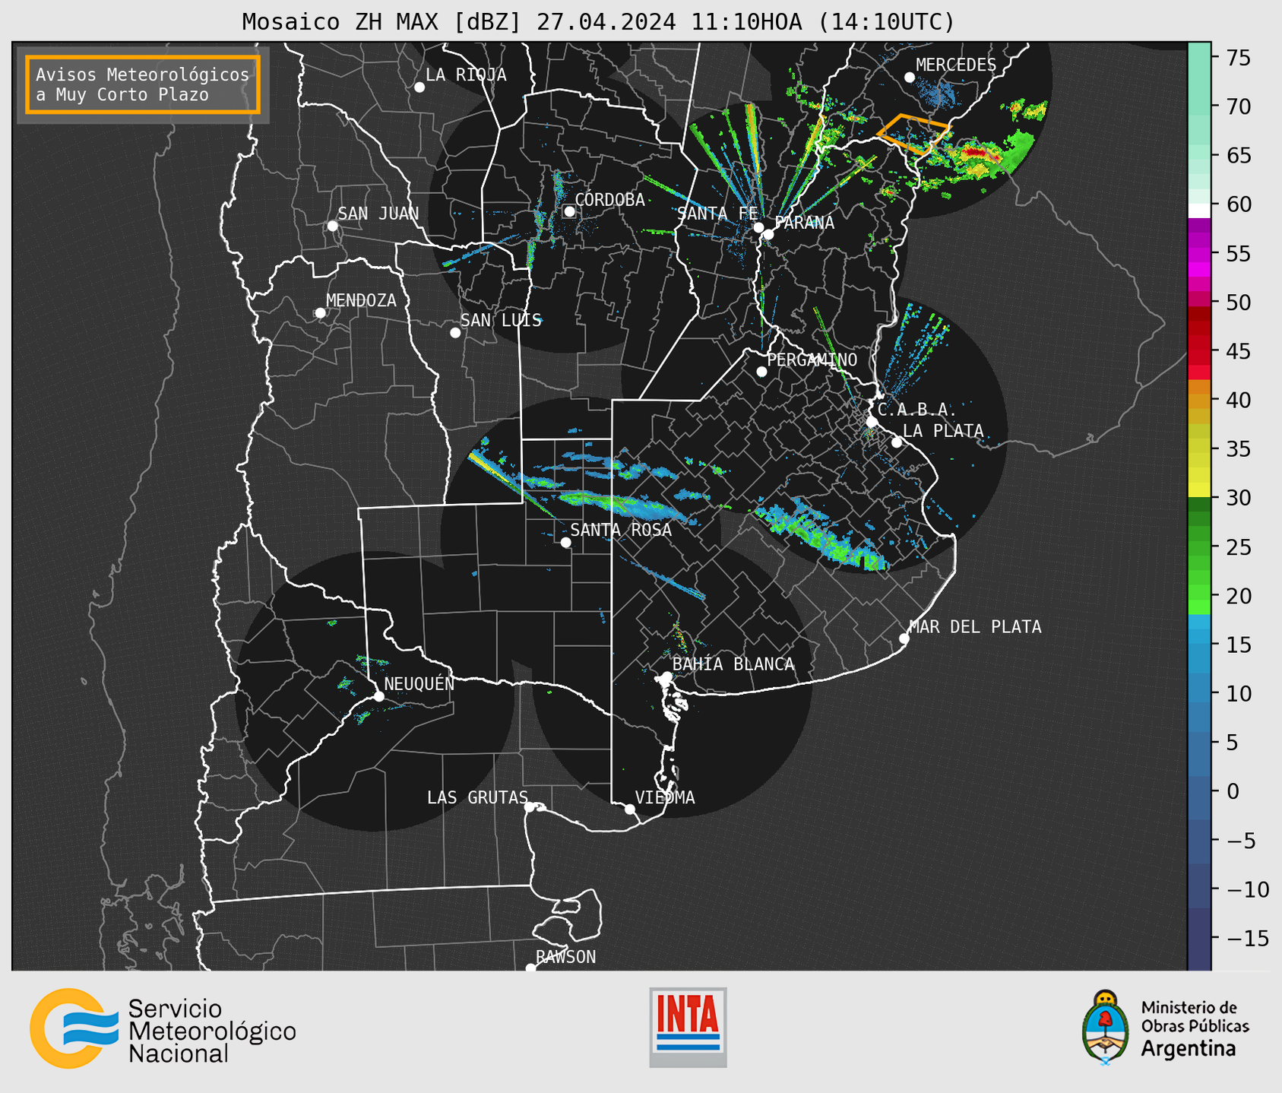Select the Santa Rosa city marker dot
Viewport: 1282px width, 1093px height.
pos(565,543)
